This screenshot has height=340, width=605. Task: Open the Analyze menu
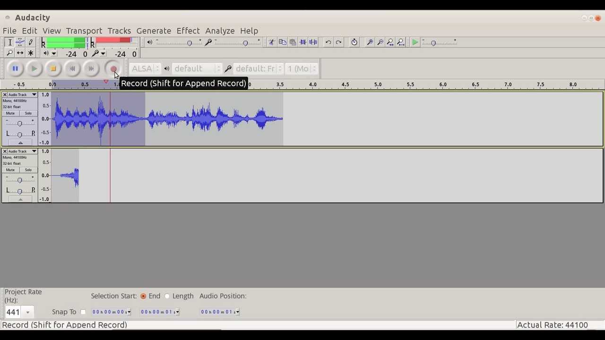[x=220, y=31]
